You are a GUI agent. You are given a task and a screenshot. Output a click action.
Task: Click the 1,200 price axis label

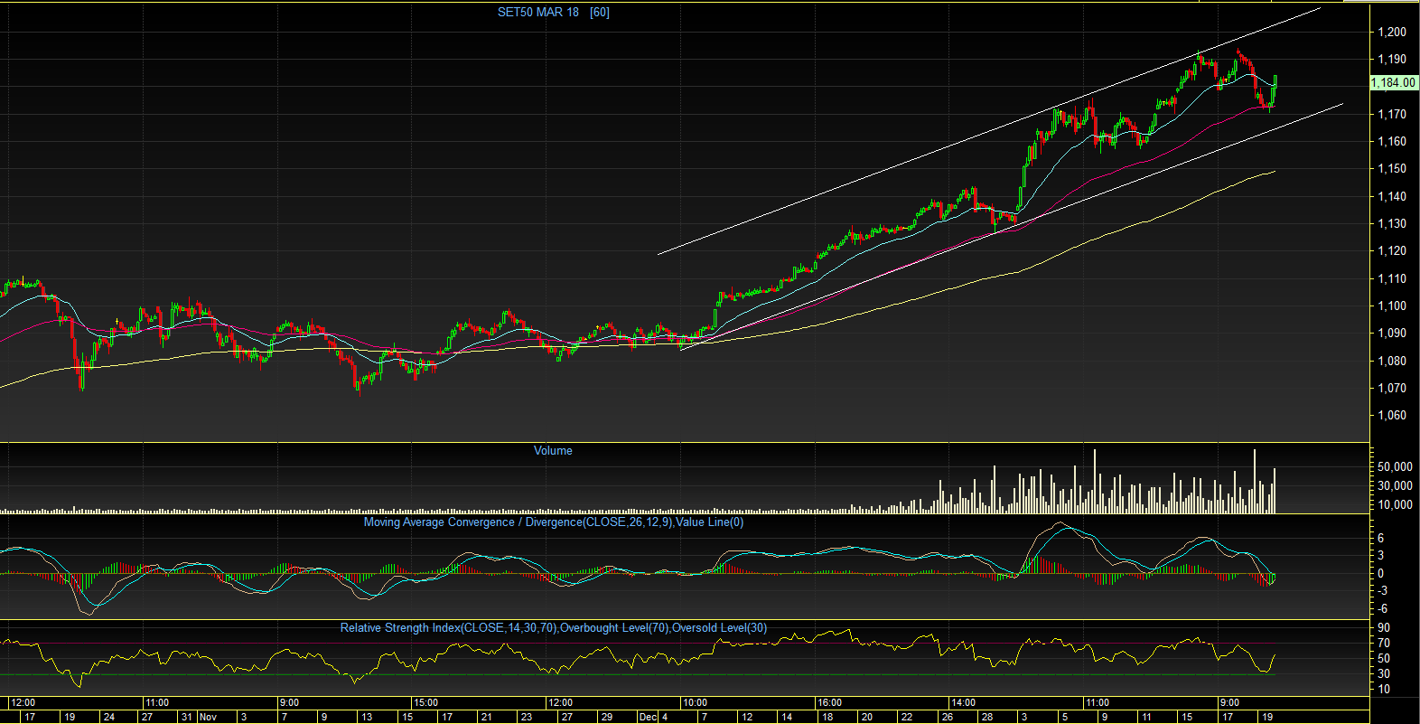[1392, 32]
